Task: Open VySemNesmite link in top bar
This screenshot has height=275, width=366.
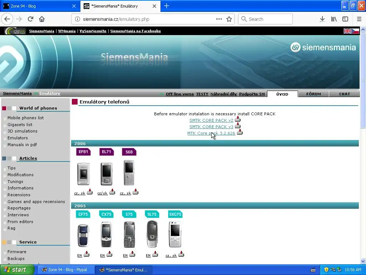Action: [93, 31]
